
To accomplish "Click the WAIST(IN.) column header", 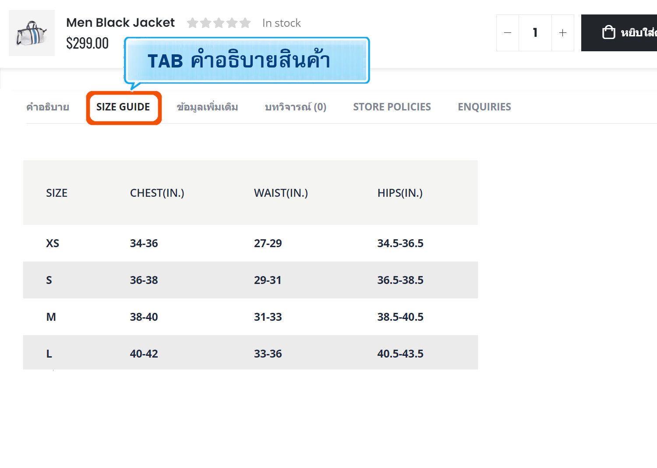I will 281,193.
